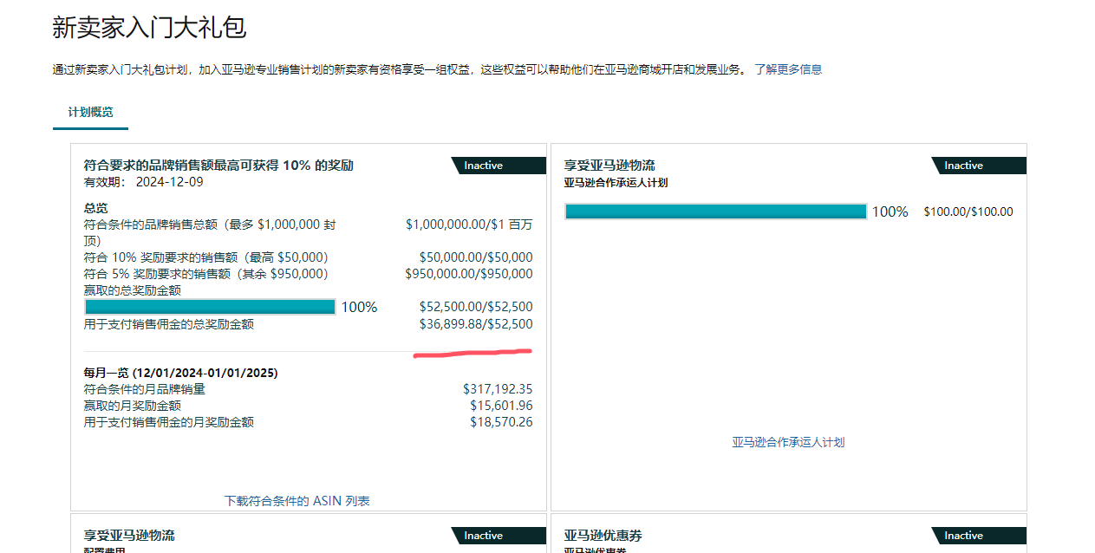Click the value $1,000,000.00/$1 百万

[469, 224]
